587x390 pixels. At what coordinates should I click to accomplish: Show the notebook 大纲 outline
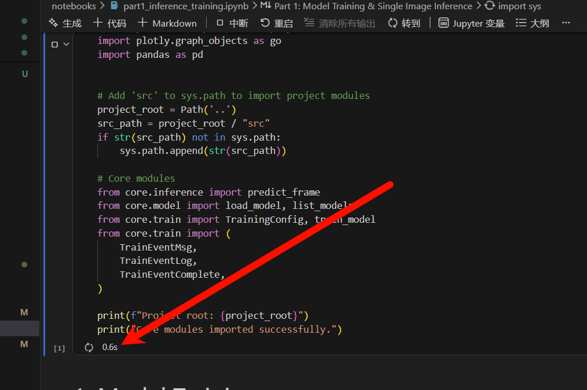(533, 23)
